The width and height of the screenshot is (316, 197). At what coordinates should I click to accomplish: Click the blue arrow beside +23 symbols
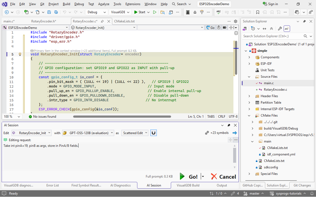click(235, 133)
